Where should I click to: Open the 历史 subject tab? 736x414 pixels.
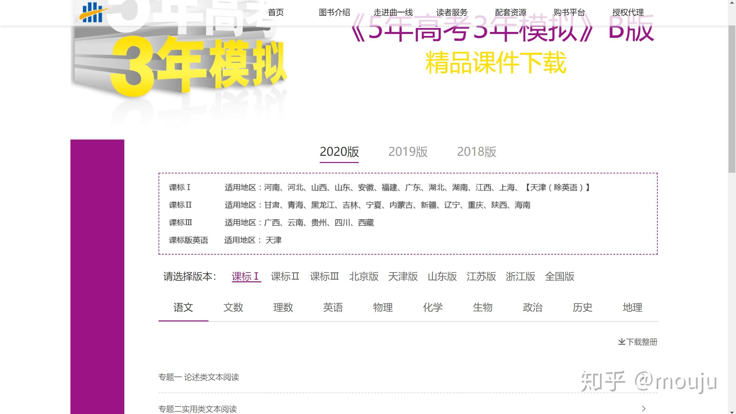coord(582,307)
